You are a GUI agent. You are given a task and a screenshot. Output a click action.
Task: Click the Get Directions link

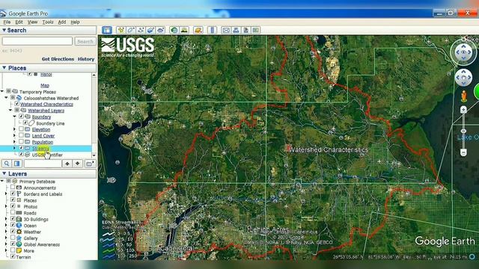click(58, 59)
